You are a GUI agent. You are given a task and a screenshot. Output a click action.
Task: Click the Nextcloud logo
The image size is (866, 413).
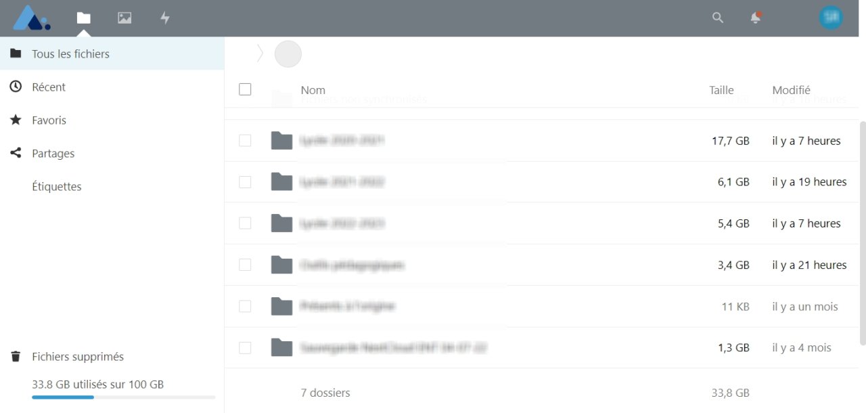[x=32, y=18]
